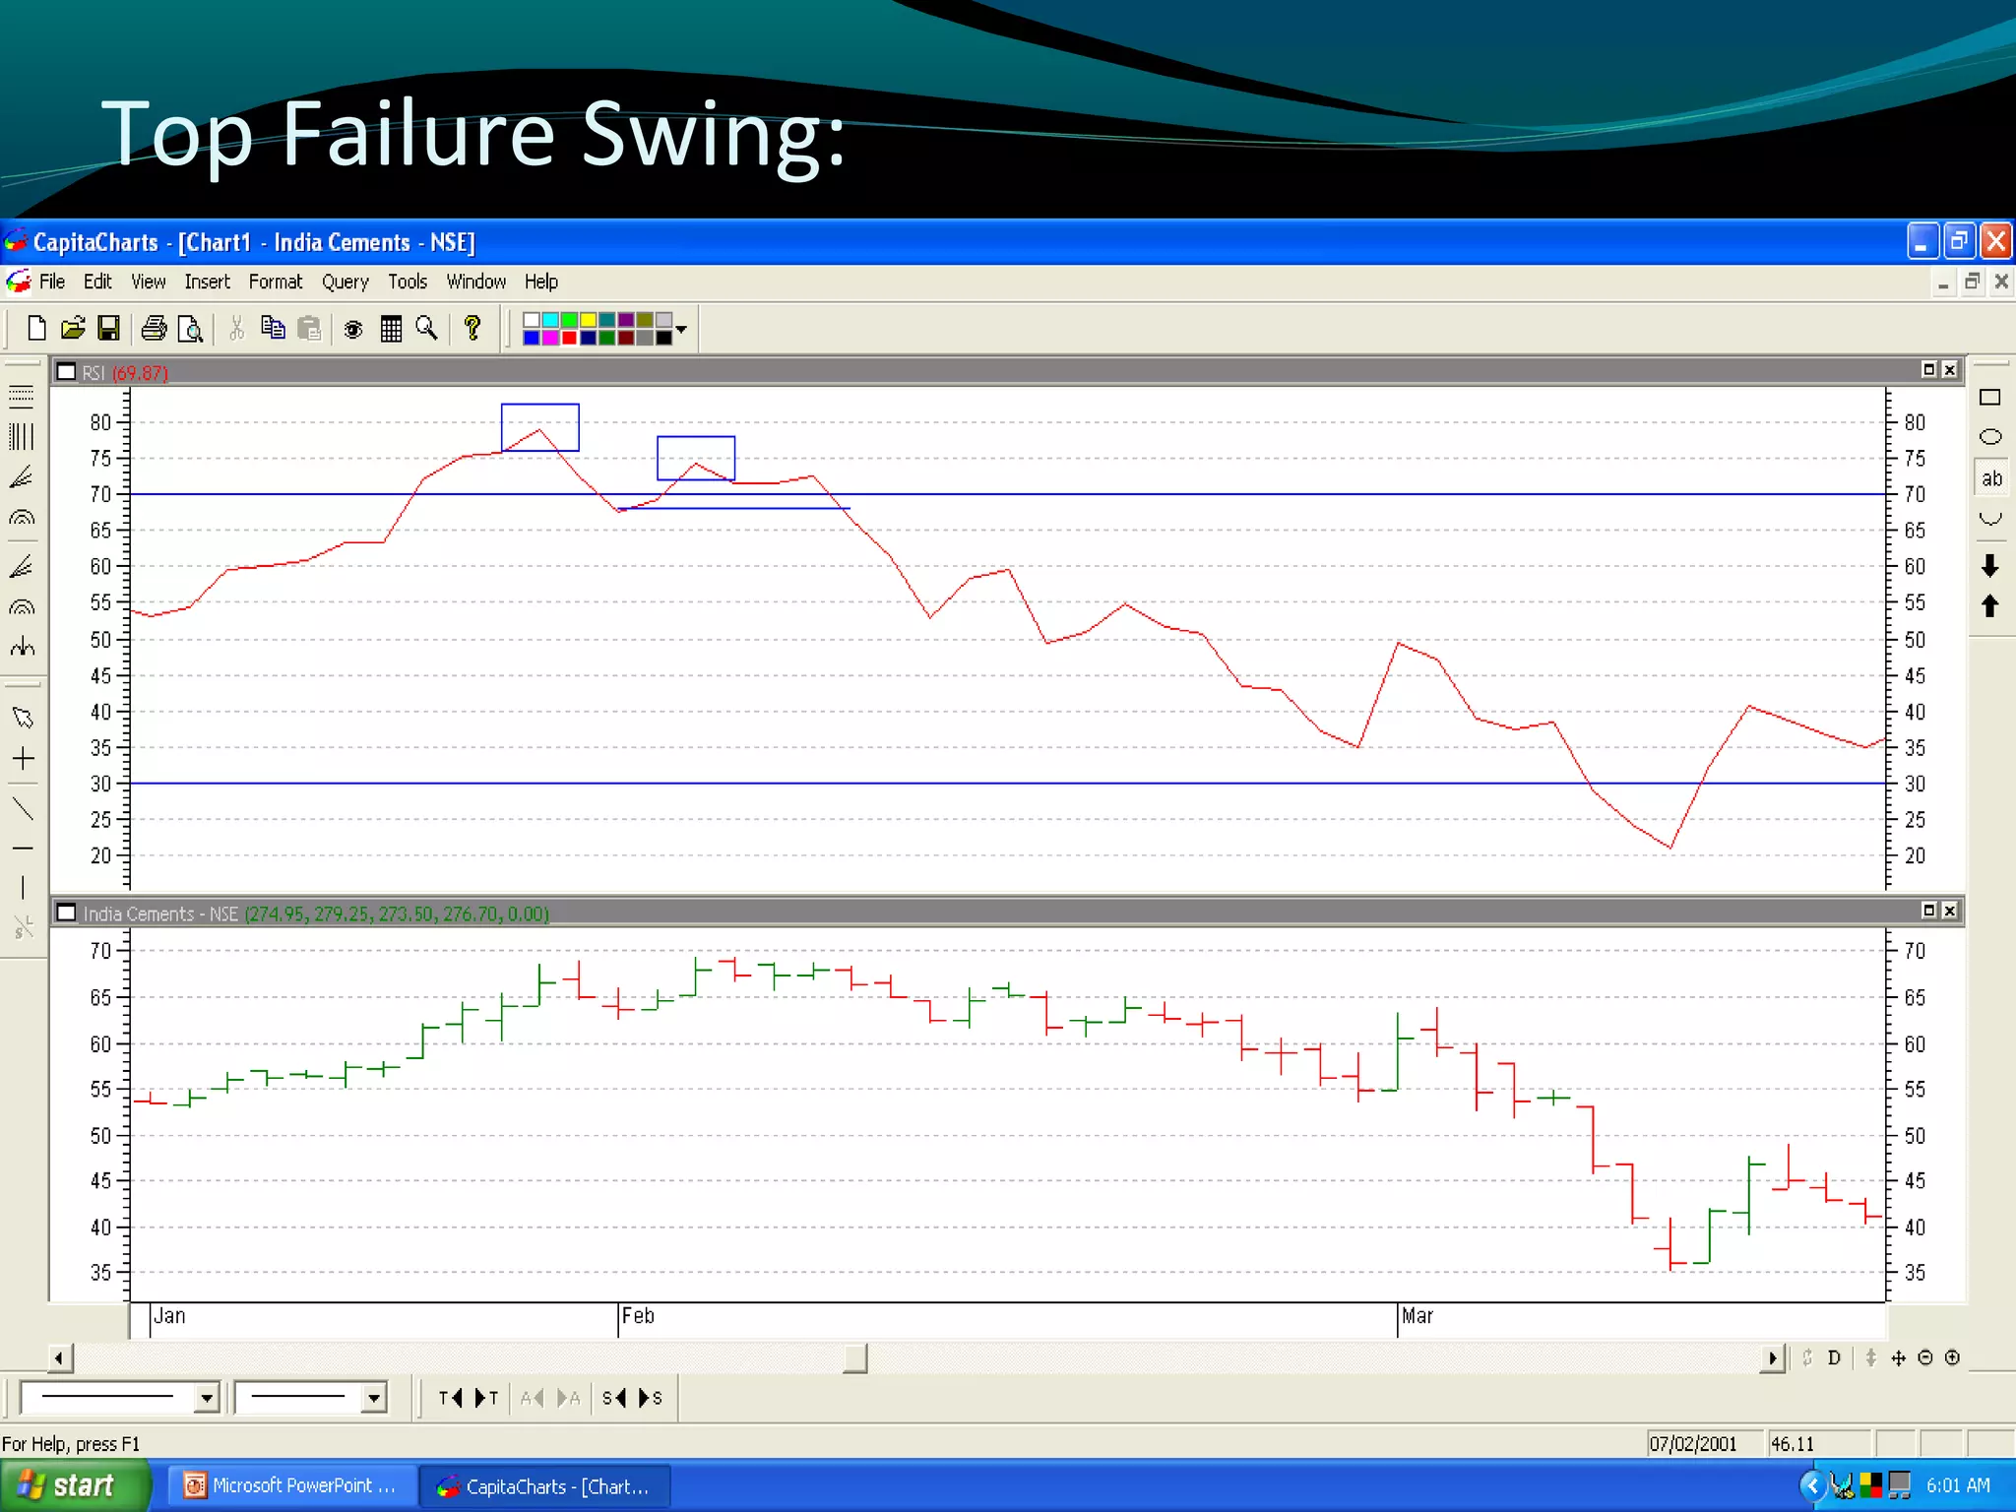Open the Query menu

[x=345, y=282]
